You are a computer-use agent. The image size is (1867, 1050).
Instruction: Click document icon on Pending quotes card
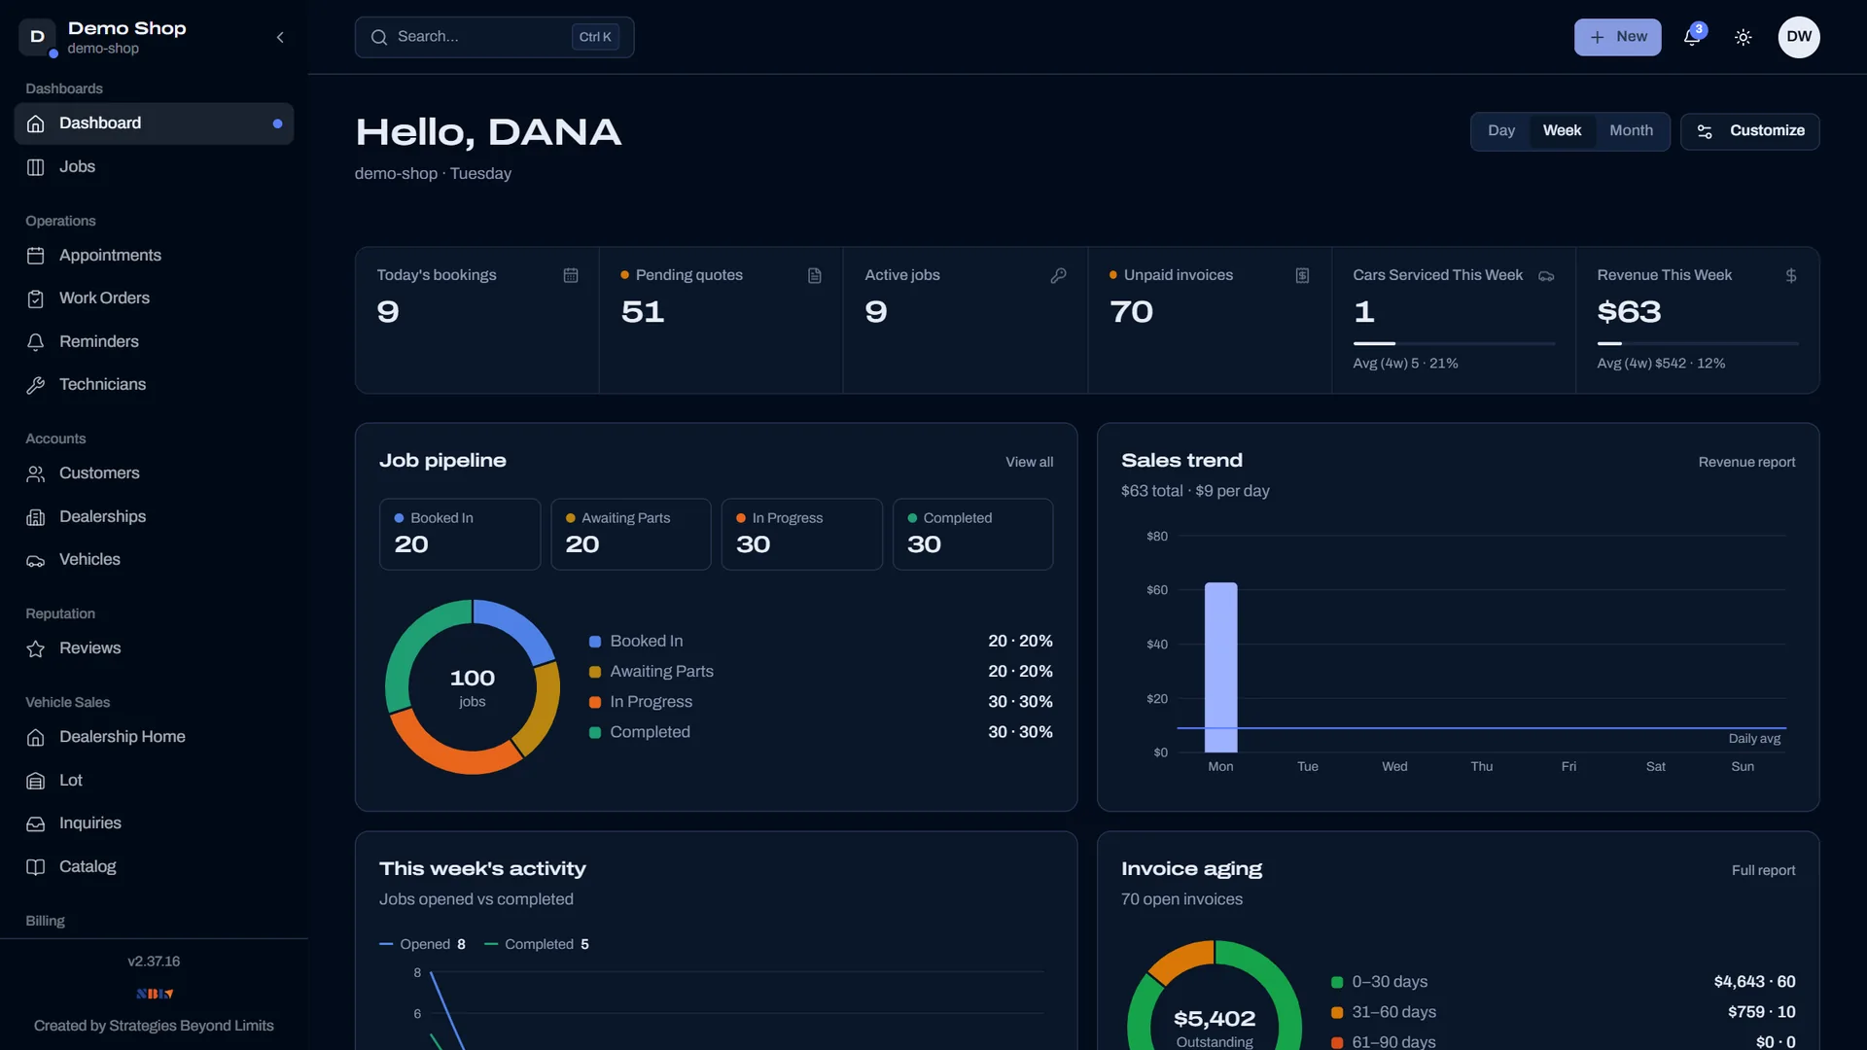tap(815, 276)
